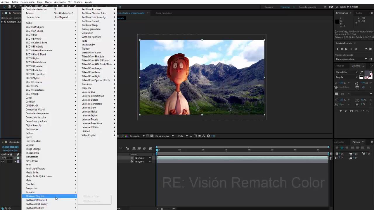Click the timeline current time 0:00:00:00
This screenshot has width=374, height=210.
tap(11, 147)
